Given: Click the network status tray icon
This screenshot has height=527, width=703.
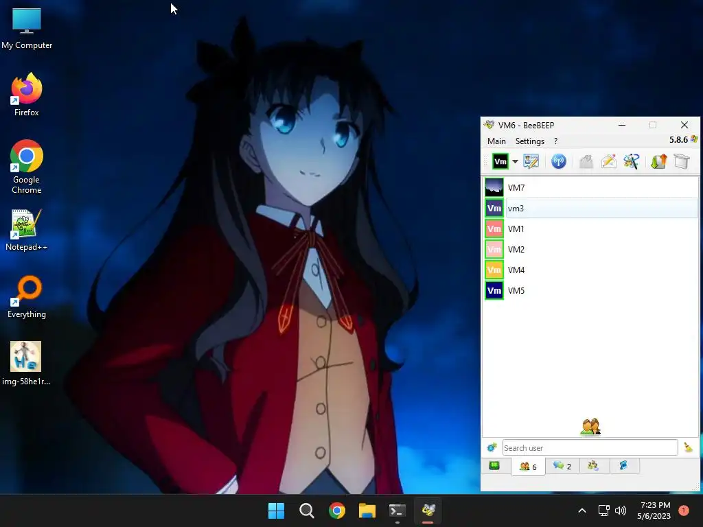Looking at the screenshot, I should click(603, 511).
